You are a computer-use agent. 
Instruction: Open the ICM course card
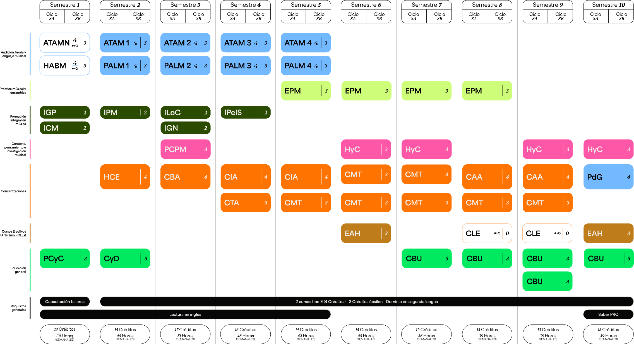65,128
